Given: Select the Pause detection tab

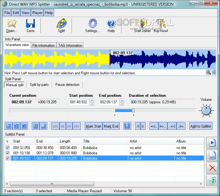Looking at the screenshot, I should (x=67, y=85).
